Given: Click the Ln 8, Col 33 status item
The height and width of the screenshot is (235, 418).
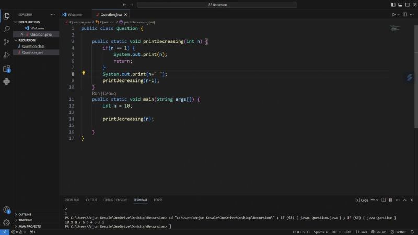Looking at the screenshot, I should [x=301, y=232].
